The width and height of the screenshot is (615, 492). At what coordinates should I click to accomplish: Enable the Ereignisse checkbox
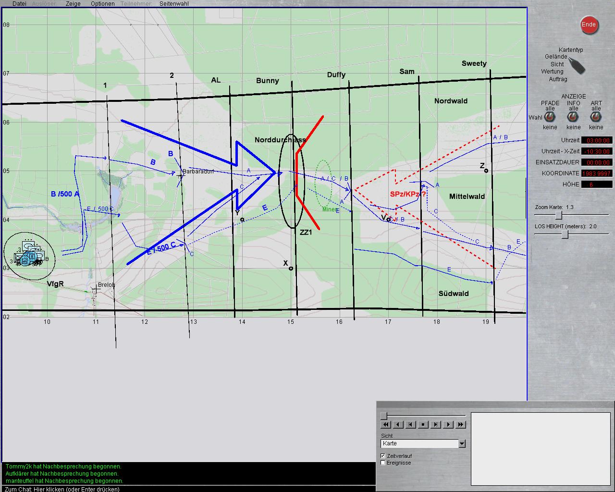[x=383, y=463]
